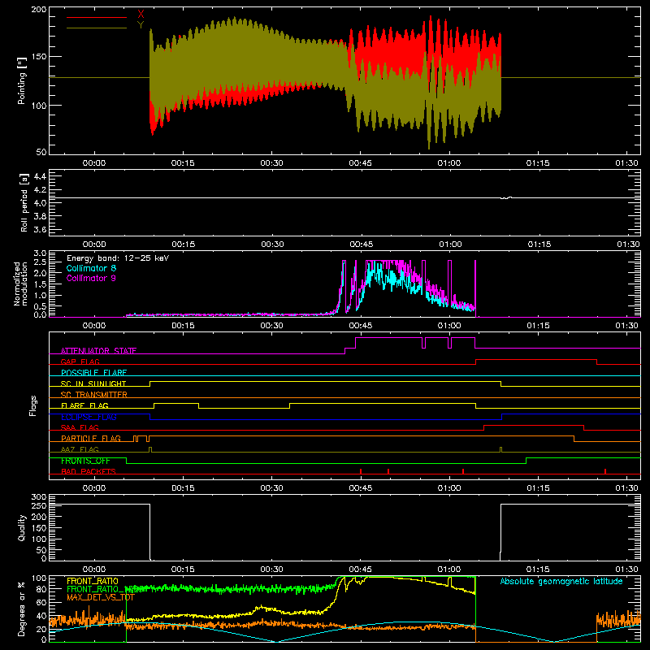Click the red legend line sample for X

[97, 17]
